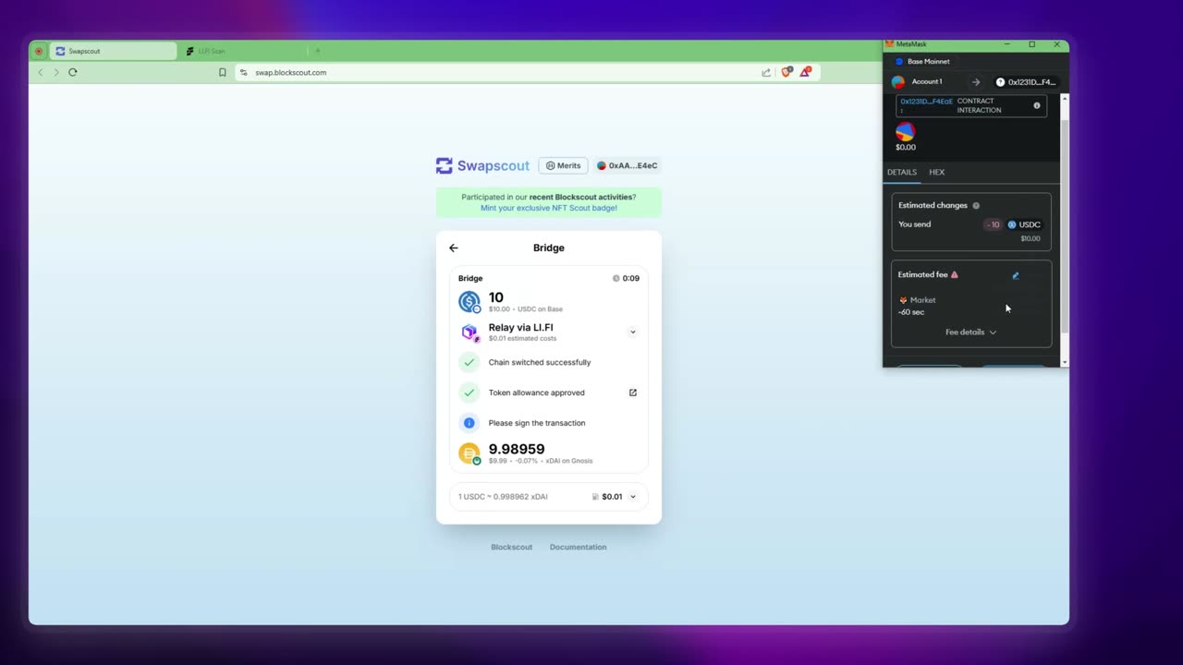Click recipient 0x1231D...F4... in MetaMask
This screenshot has width=1183, height=665.
1027,82
